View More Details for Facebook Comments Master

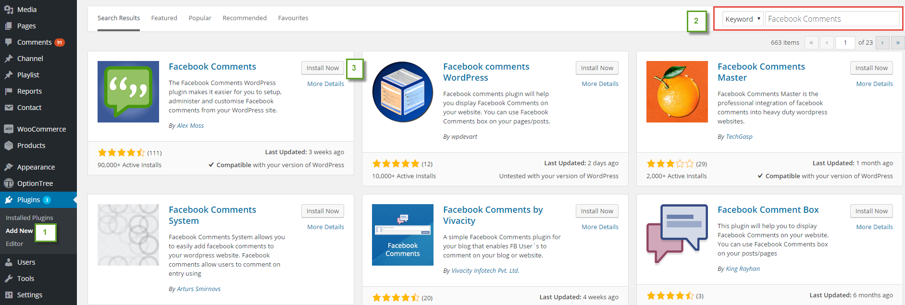(x=874, y=84)
